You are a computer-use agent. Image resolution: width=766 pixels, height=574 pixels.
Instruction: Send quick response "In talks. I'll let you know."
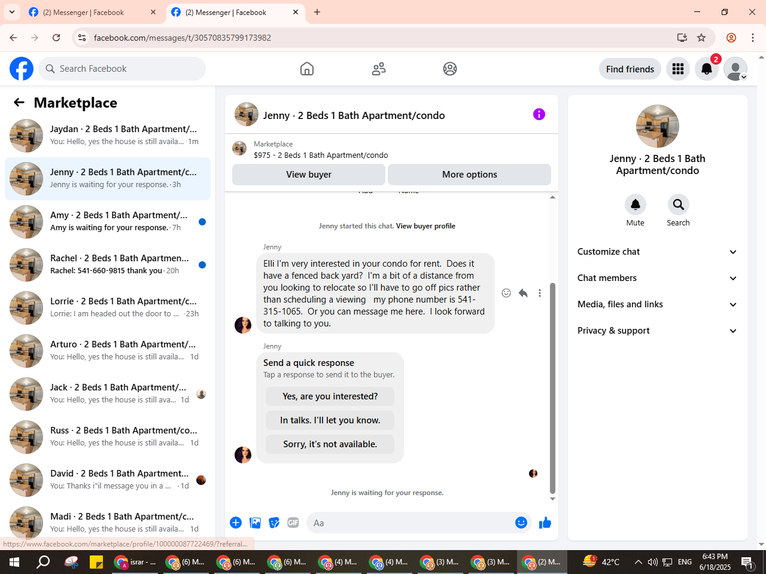coord(330,420)
